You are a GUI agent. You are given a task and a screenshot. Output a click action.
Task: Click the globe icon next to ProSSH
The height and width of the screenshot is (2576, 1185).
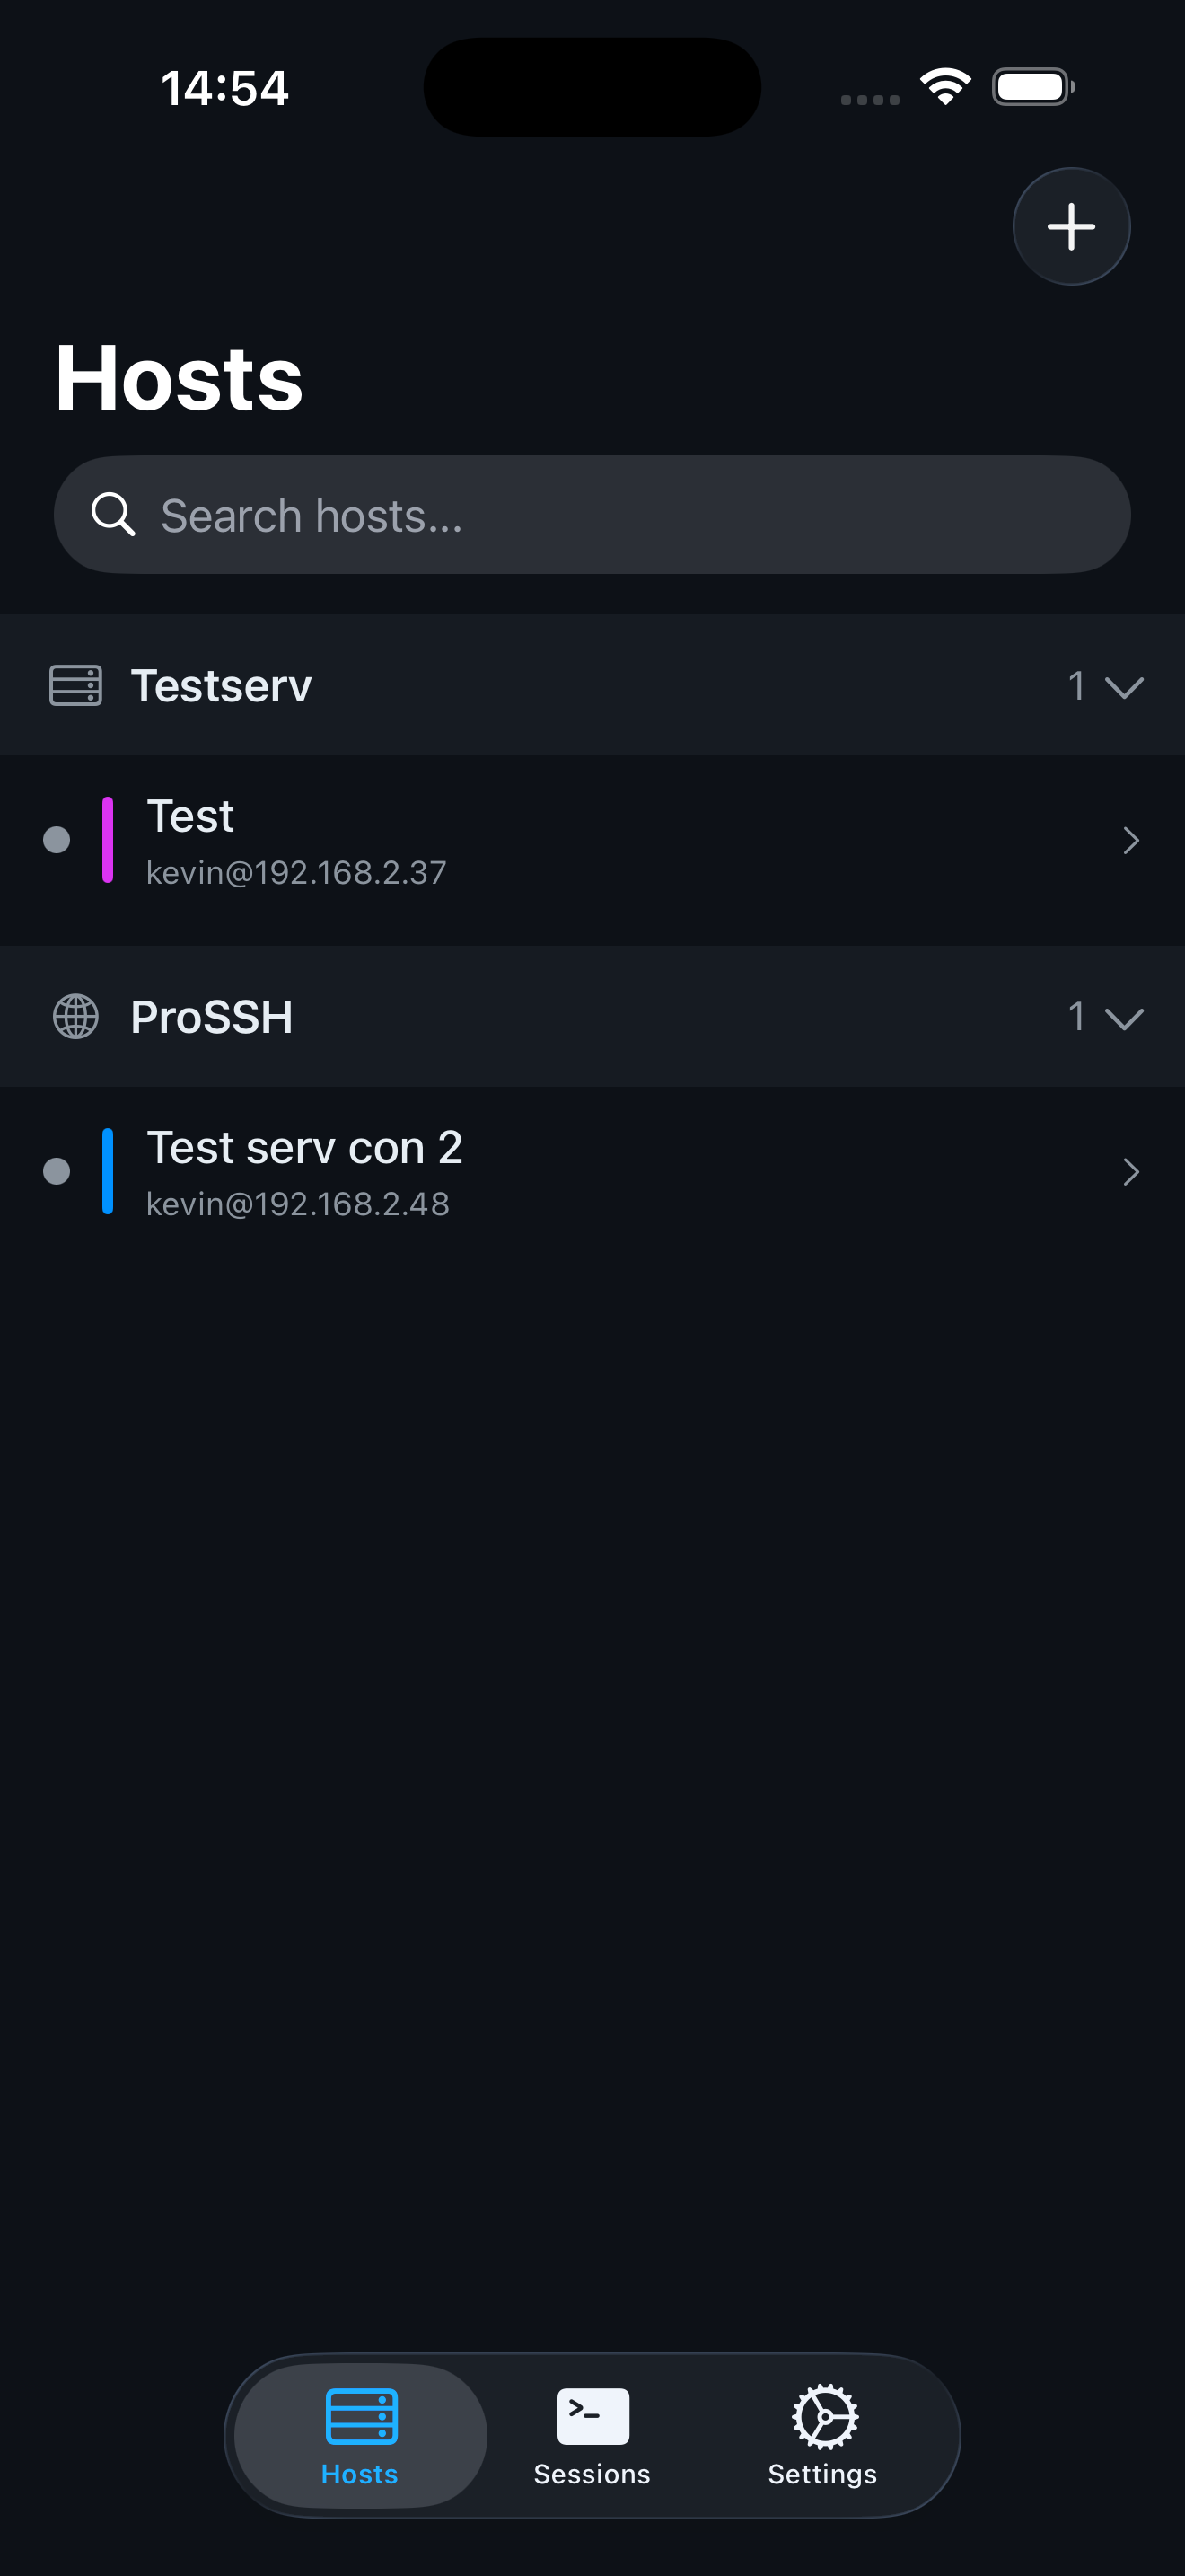pos(76,1017)
